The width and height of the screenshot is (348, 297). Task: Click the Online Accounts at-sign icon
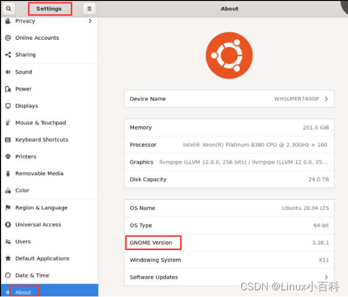click(8, 38)
